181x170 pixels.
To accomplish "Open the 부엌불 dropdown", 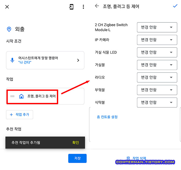I will (157, 90).
